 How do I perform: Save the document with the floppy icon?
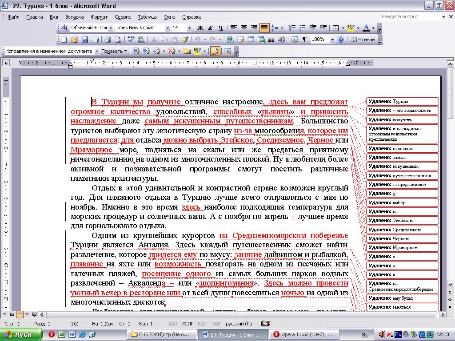(85, 40)
